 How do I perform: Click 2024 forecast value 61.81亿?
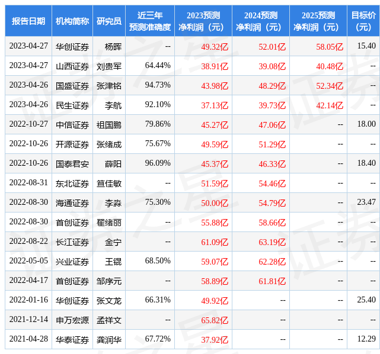[x=272, y=281]
